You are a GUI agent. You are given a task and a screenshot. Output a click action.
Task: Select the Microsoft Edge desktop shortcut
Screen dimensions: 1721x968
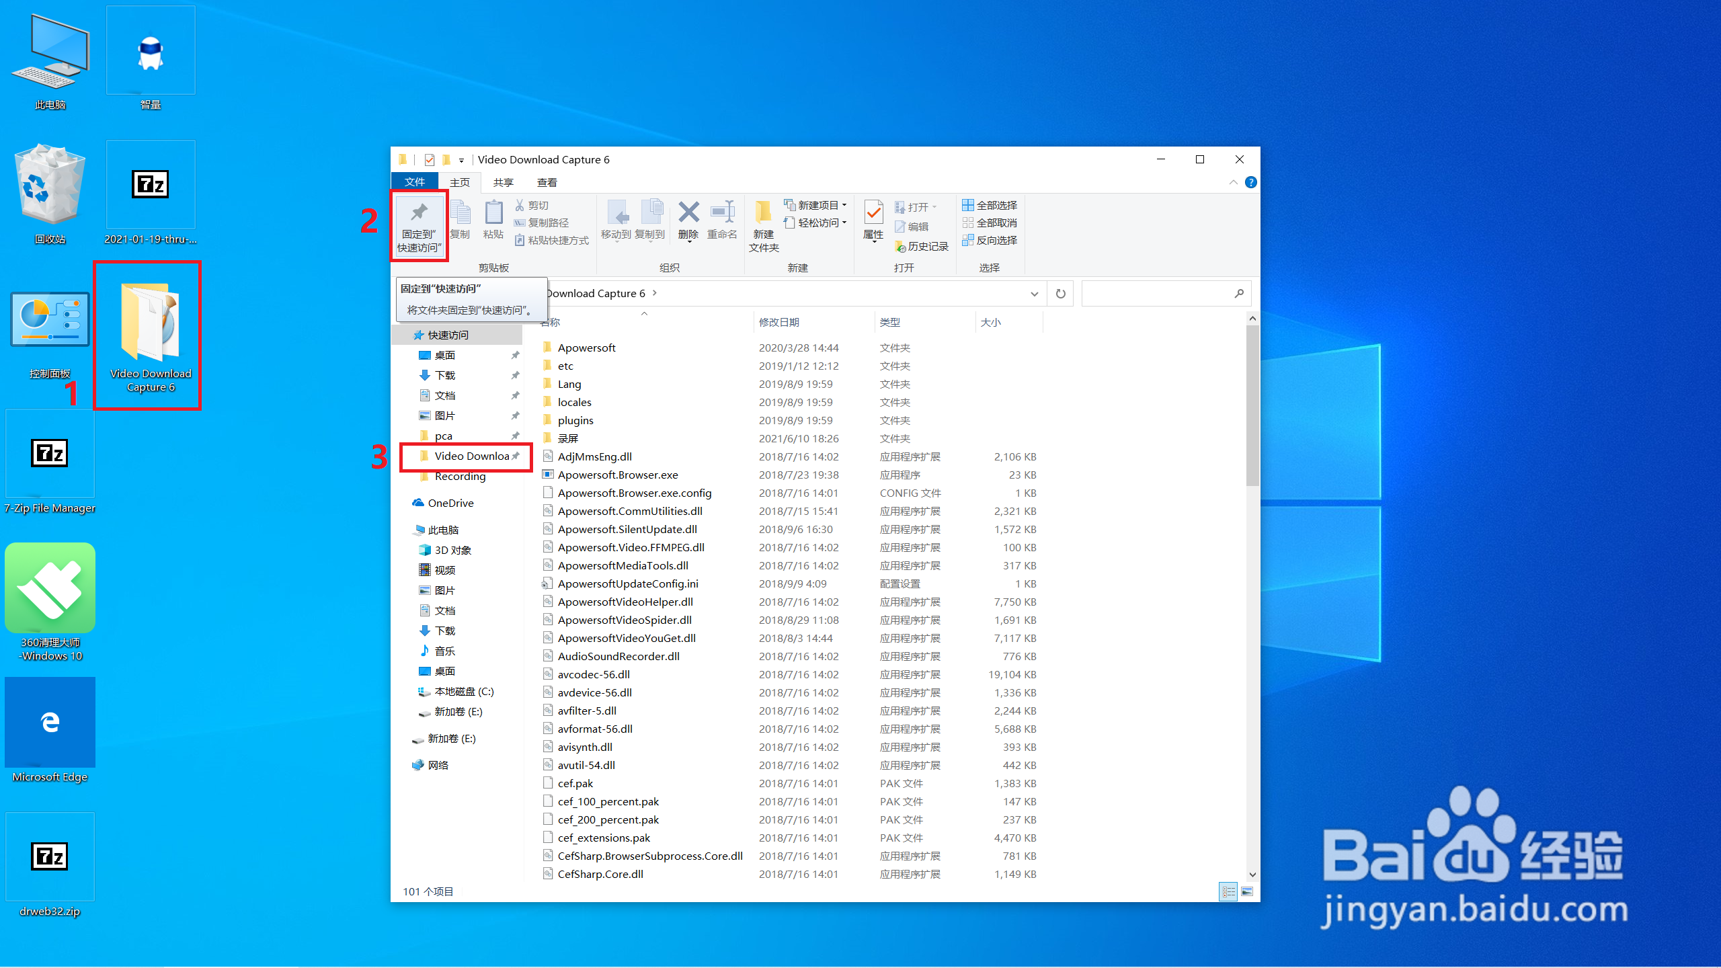pyautogui.click(x=50, y=723)
